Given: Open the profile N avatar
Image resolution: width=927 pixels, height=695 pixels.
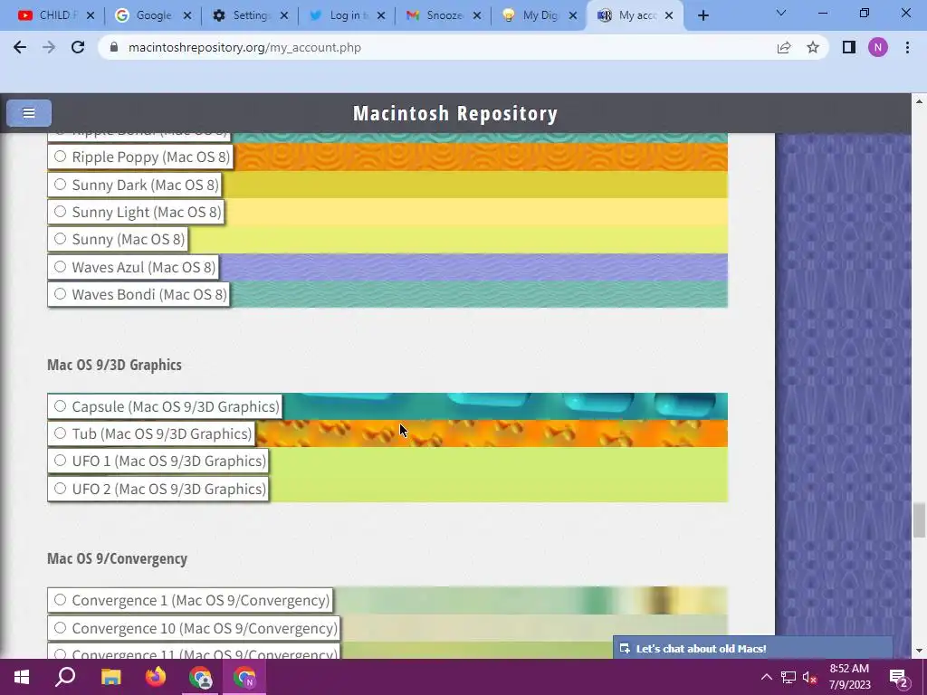Looking at the screenshot, I should (878, 47).
